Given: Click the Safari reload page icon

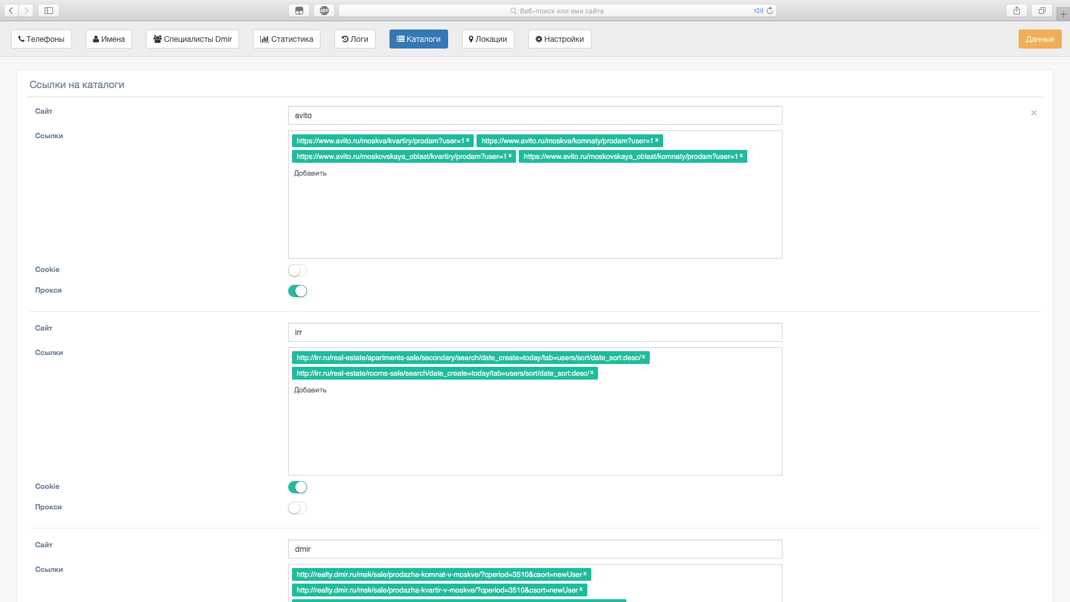Looking at the screenshot, I should point(770,11).
